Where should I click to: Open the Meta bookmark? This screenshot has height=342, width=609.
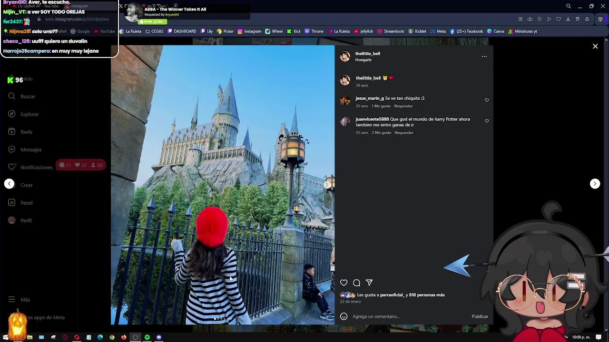pyautogui.click(x=438, y=31)
